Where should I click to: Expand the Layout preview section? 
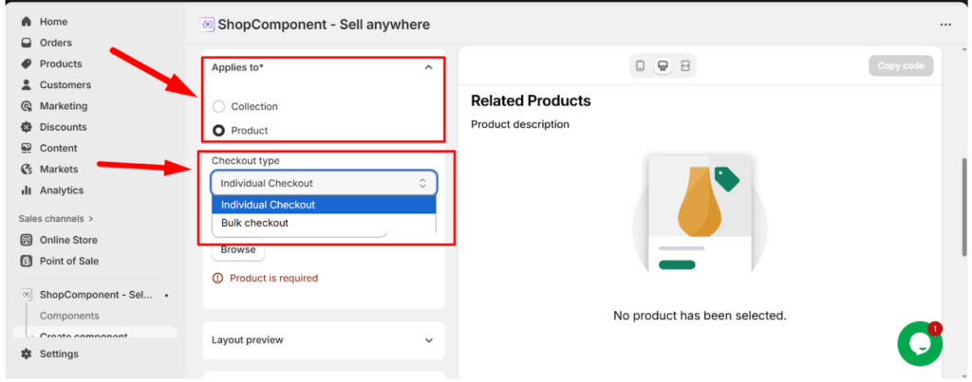tap(428, 340)
